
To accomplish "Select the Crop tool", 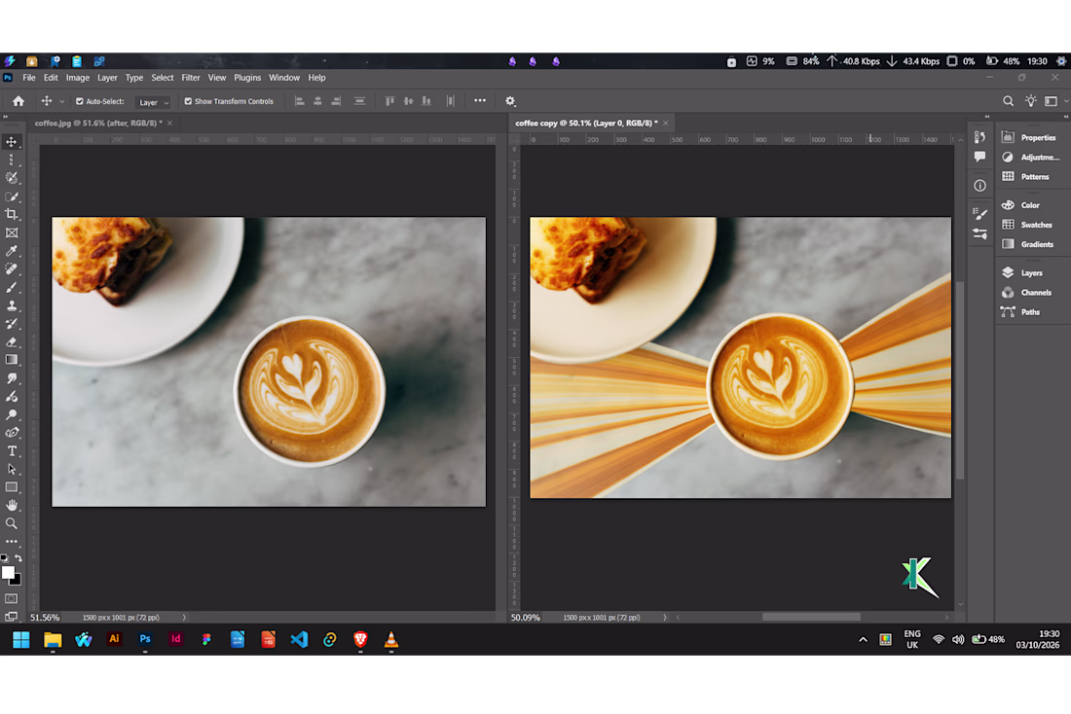I will point(12,214).
